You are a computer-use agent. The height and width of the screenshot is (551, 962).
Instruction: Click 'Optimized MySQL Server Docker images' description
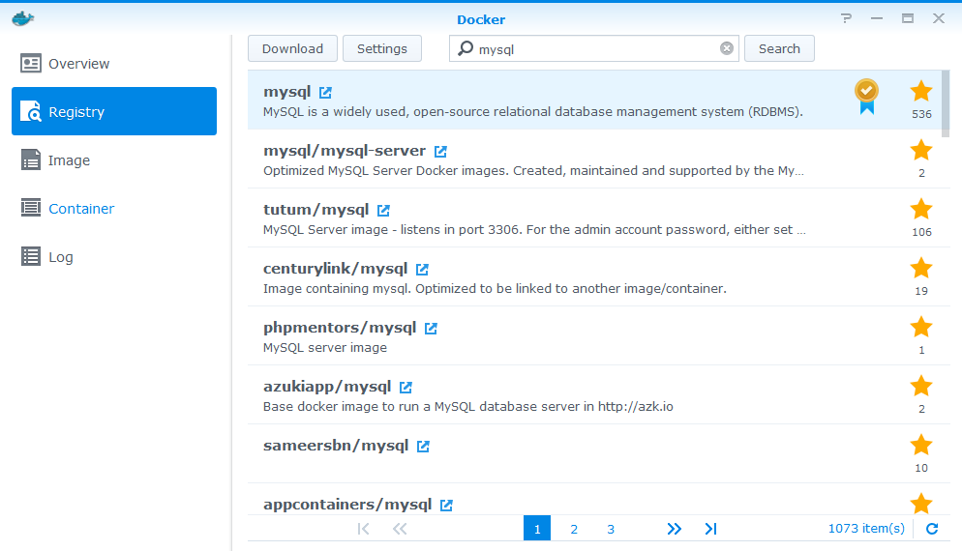(533, 171)
